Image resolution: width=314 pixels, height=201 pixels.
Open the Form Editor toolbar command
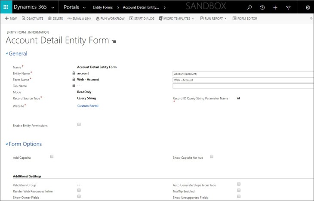tap(246, 19)
